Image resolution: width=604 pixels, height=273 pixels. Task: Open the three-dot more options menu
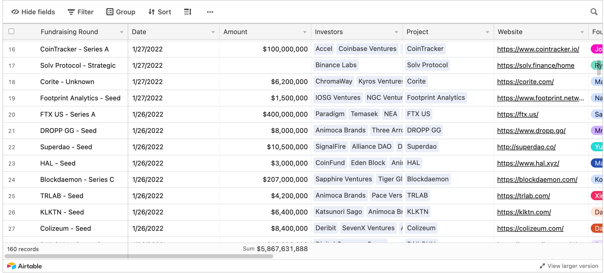[210, 12]
